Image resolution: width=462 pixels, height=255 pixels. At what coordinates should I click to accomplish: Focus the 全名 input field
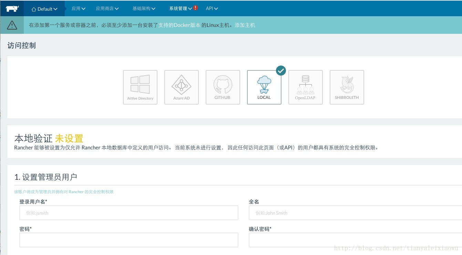356,213
